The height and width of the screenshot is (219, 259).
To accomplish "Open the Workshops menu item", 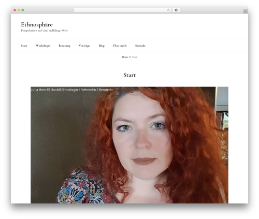I will coord(43,46).
